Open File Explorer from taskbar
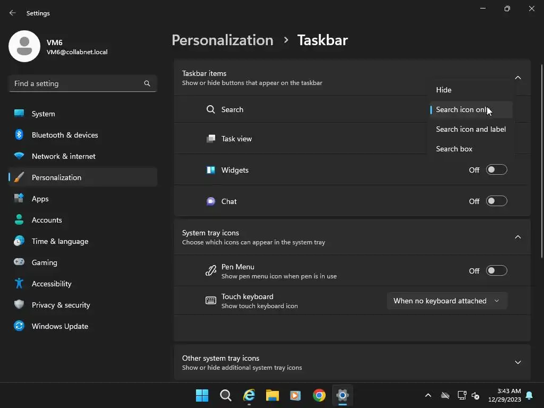This screenshot has height=408, width=544. (x=273, y=395)
